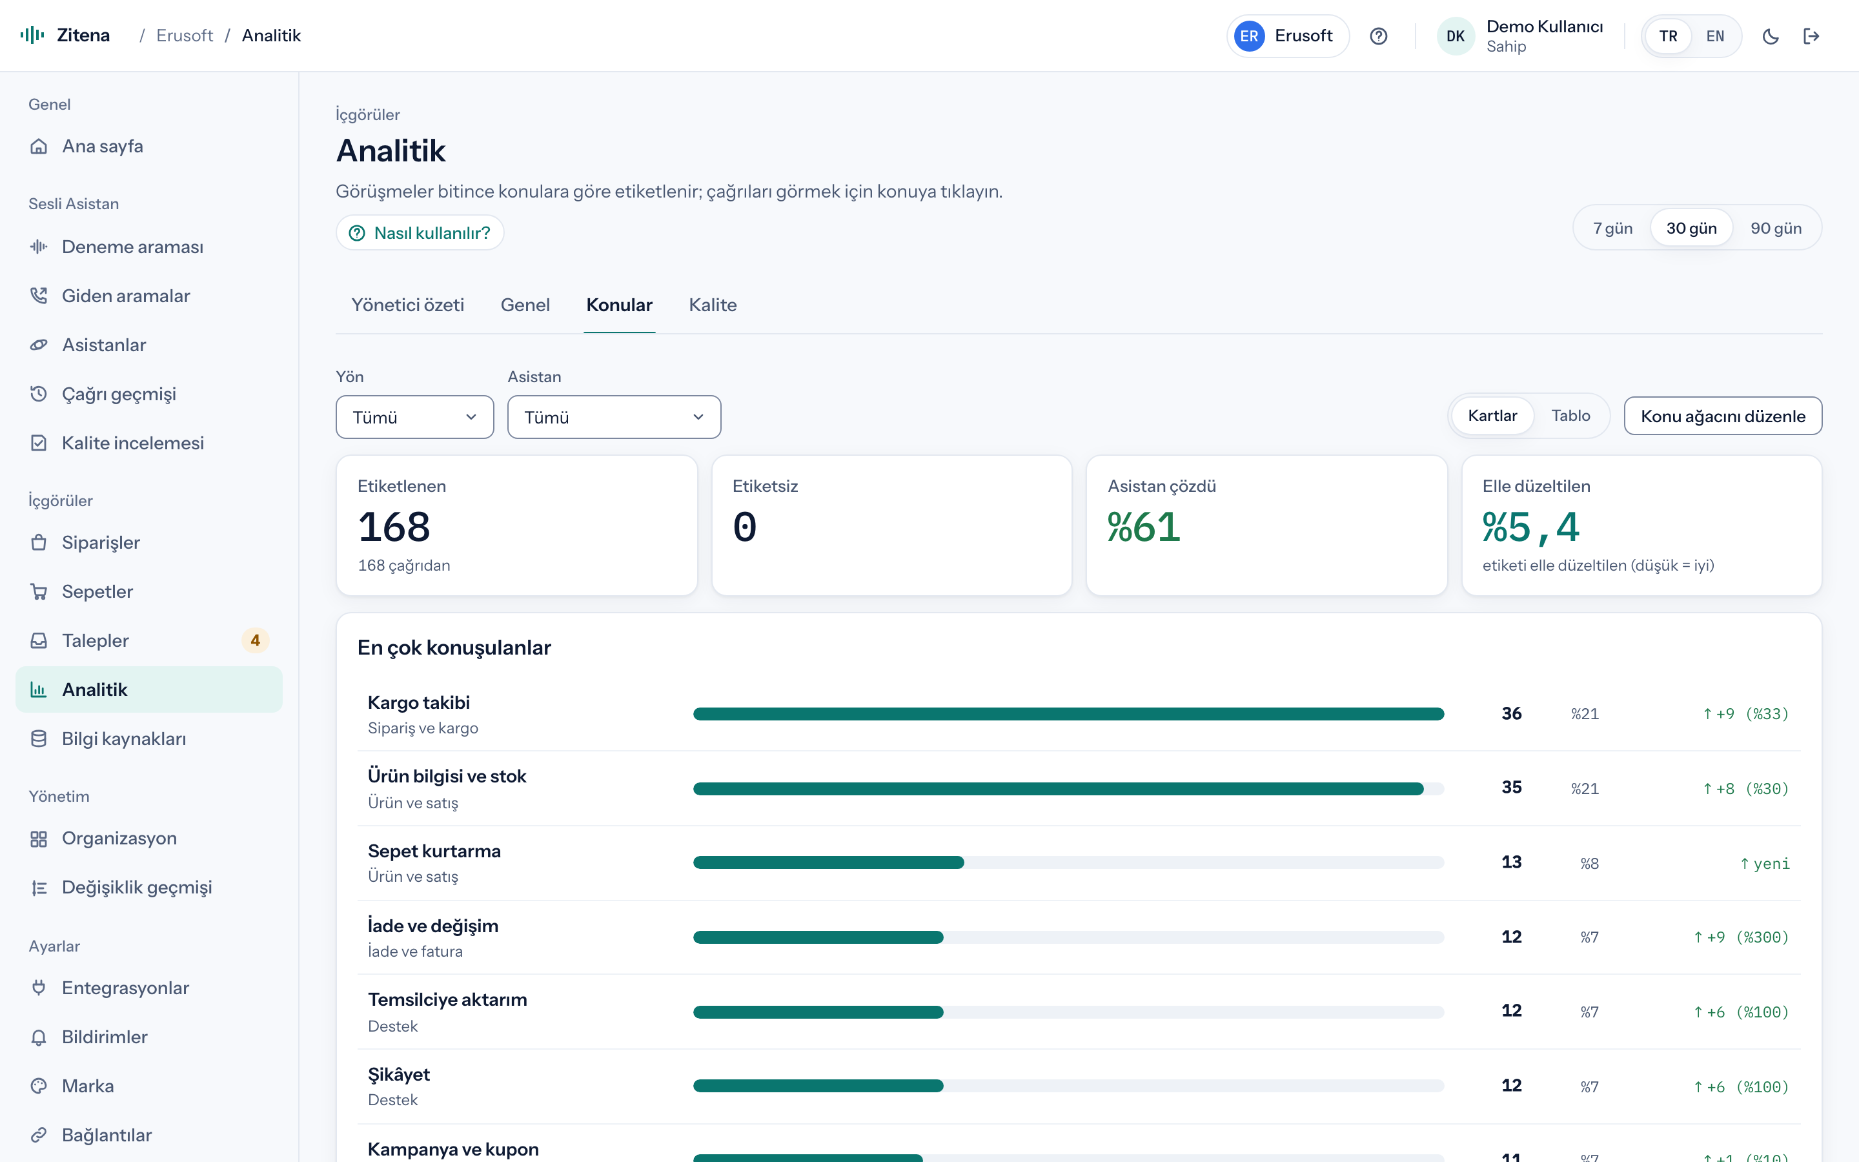
Task: Open Sepetler cart icon in sidebar
Action: click(39, 592)
